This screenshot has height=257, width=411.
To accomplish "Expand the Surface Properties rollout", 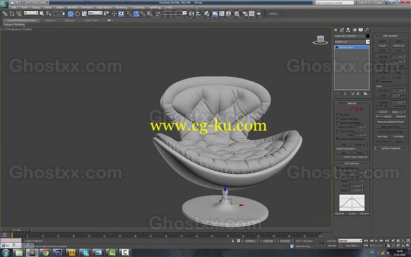I will coord(390,148).
